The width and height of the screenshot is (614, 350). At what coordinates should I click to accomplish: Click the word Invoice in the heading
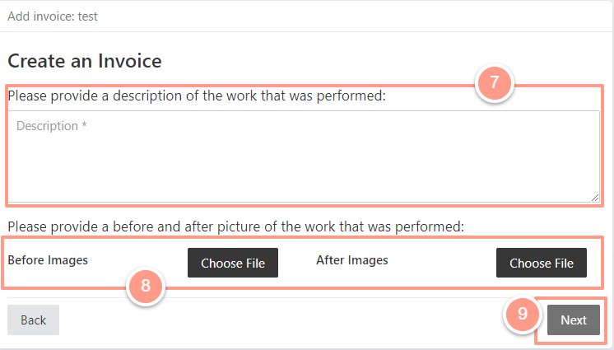129,61
